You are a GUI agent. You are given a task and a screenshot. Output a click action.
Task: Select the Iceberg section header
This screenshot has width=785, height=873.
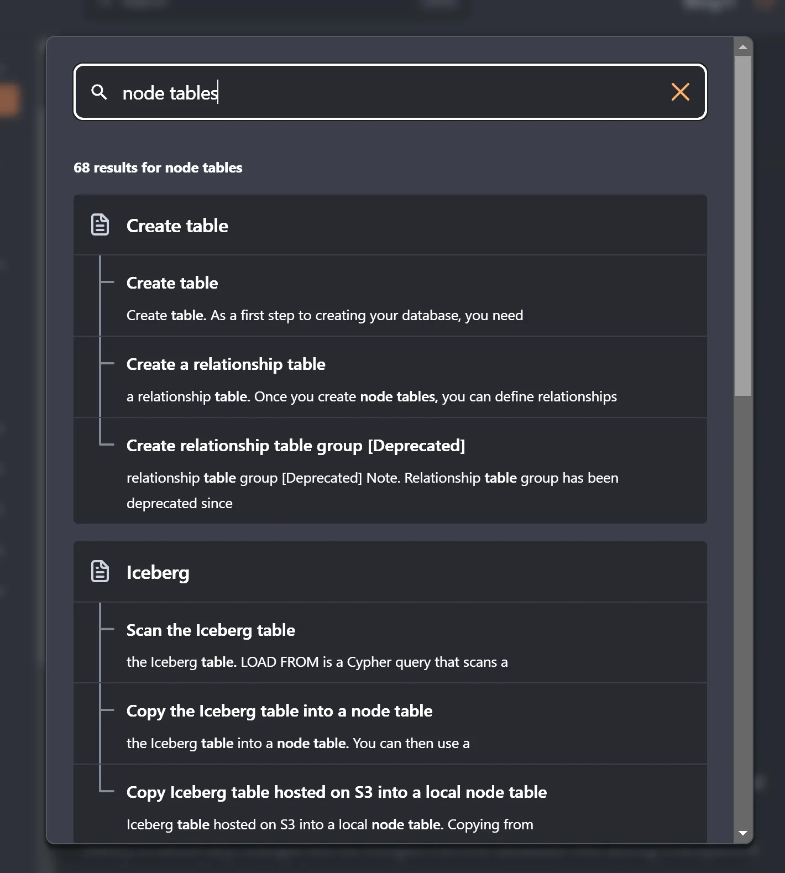(x=158, y=572)
